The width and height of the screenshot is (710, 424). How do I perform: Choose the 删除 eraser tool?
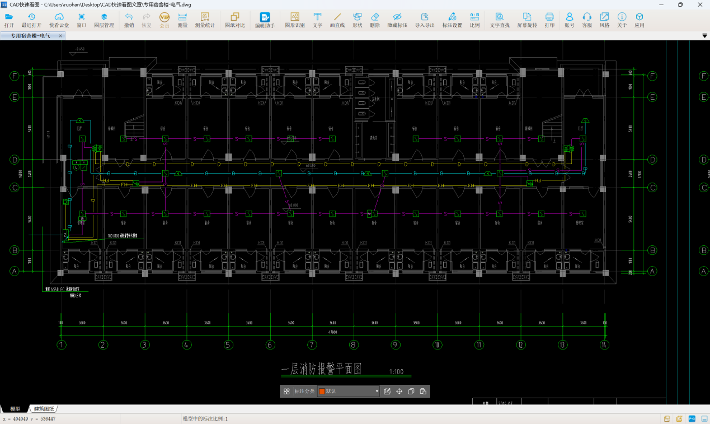click(374, 20)
